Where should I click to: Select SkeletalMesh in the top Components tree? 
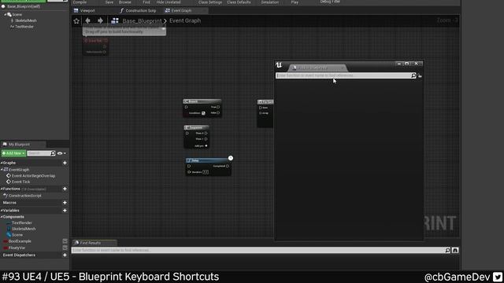tap(25, 20)
